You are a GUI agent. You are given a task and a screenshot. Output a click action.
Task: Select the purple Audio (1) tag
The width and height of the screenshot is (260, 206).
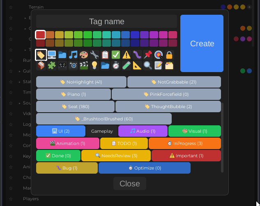[143, 131]
